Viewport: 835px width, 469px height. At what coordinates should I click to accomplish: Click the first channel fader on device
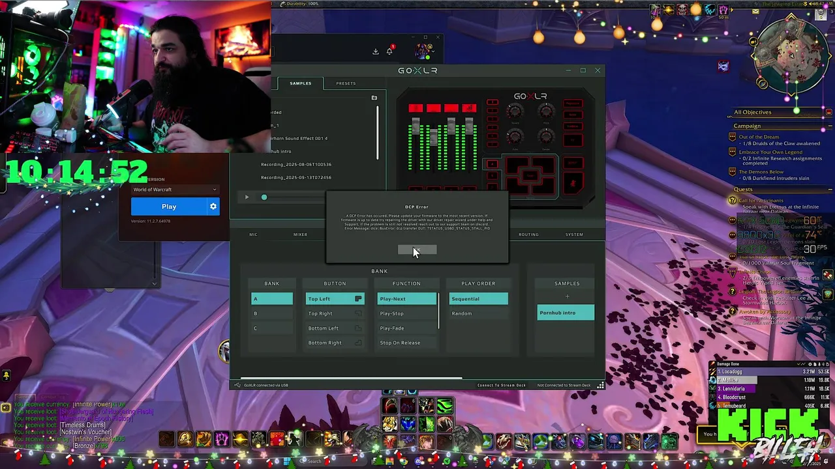(x=416, y=126)
